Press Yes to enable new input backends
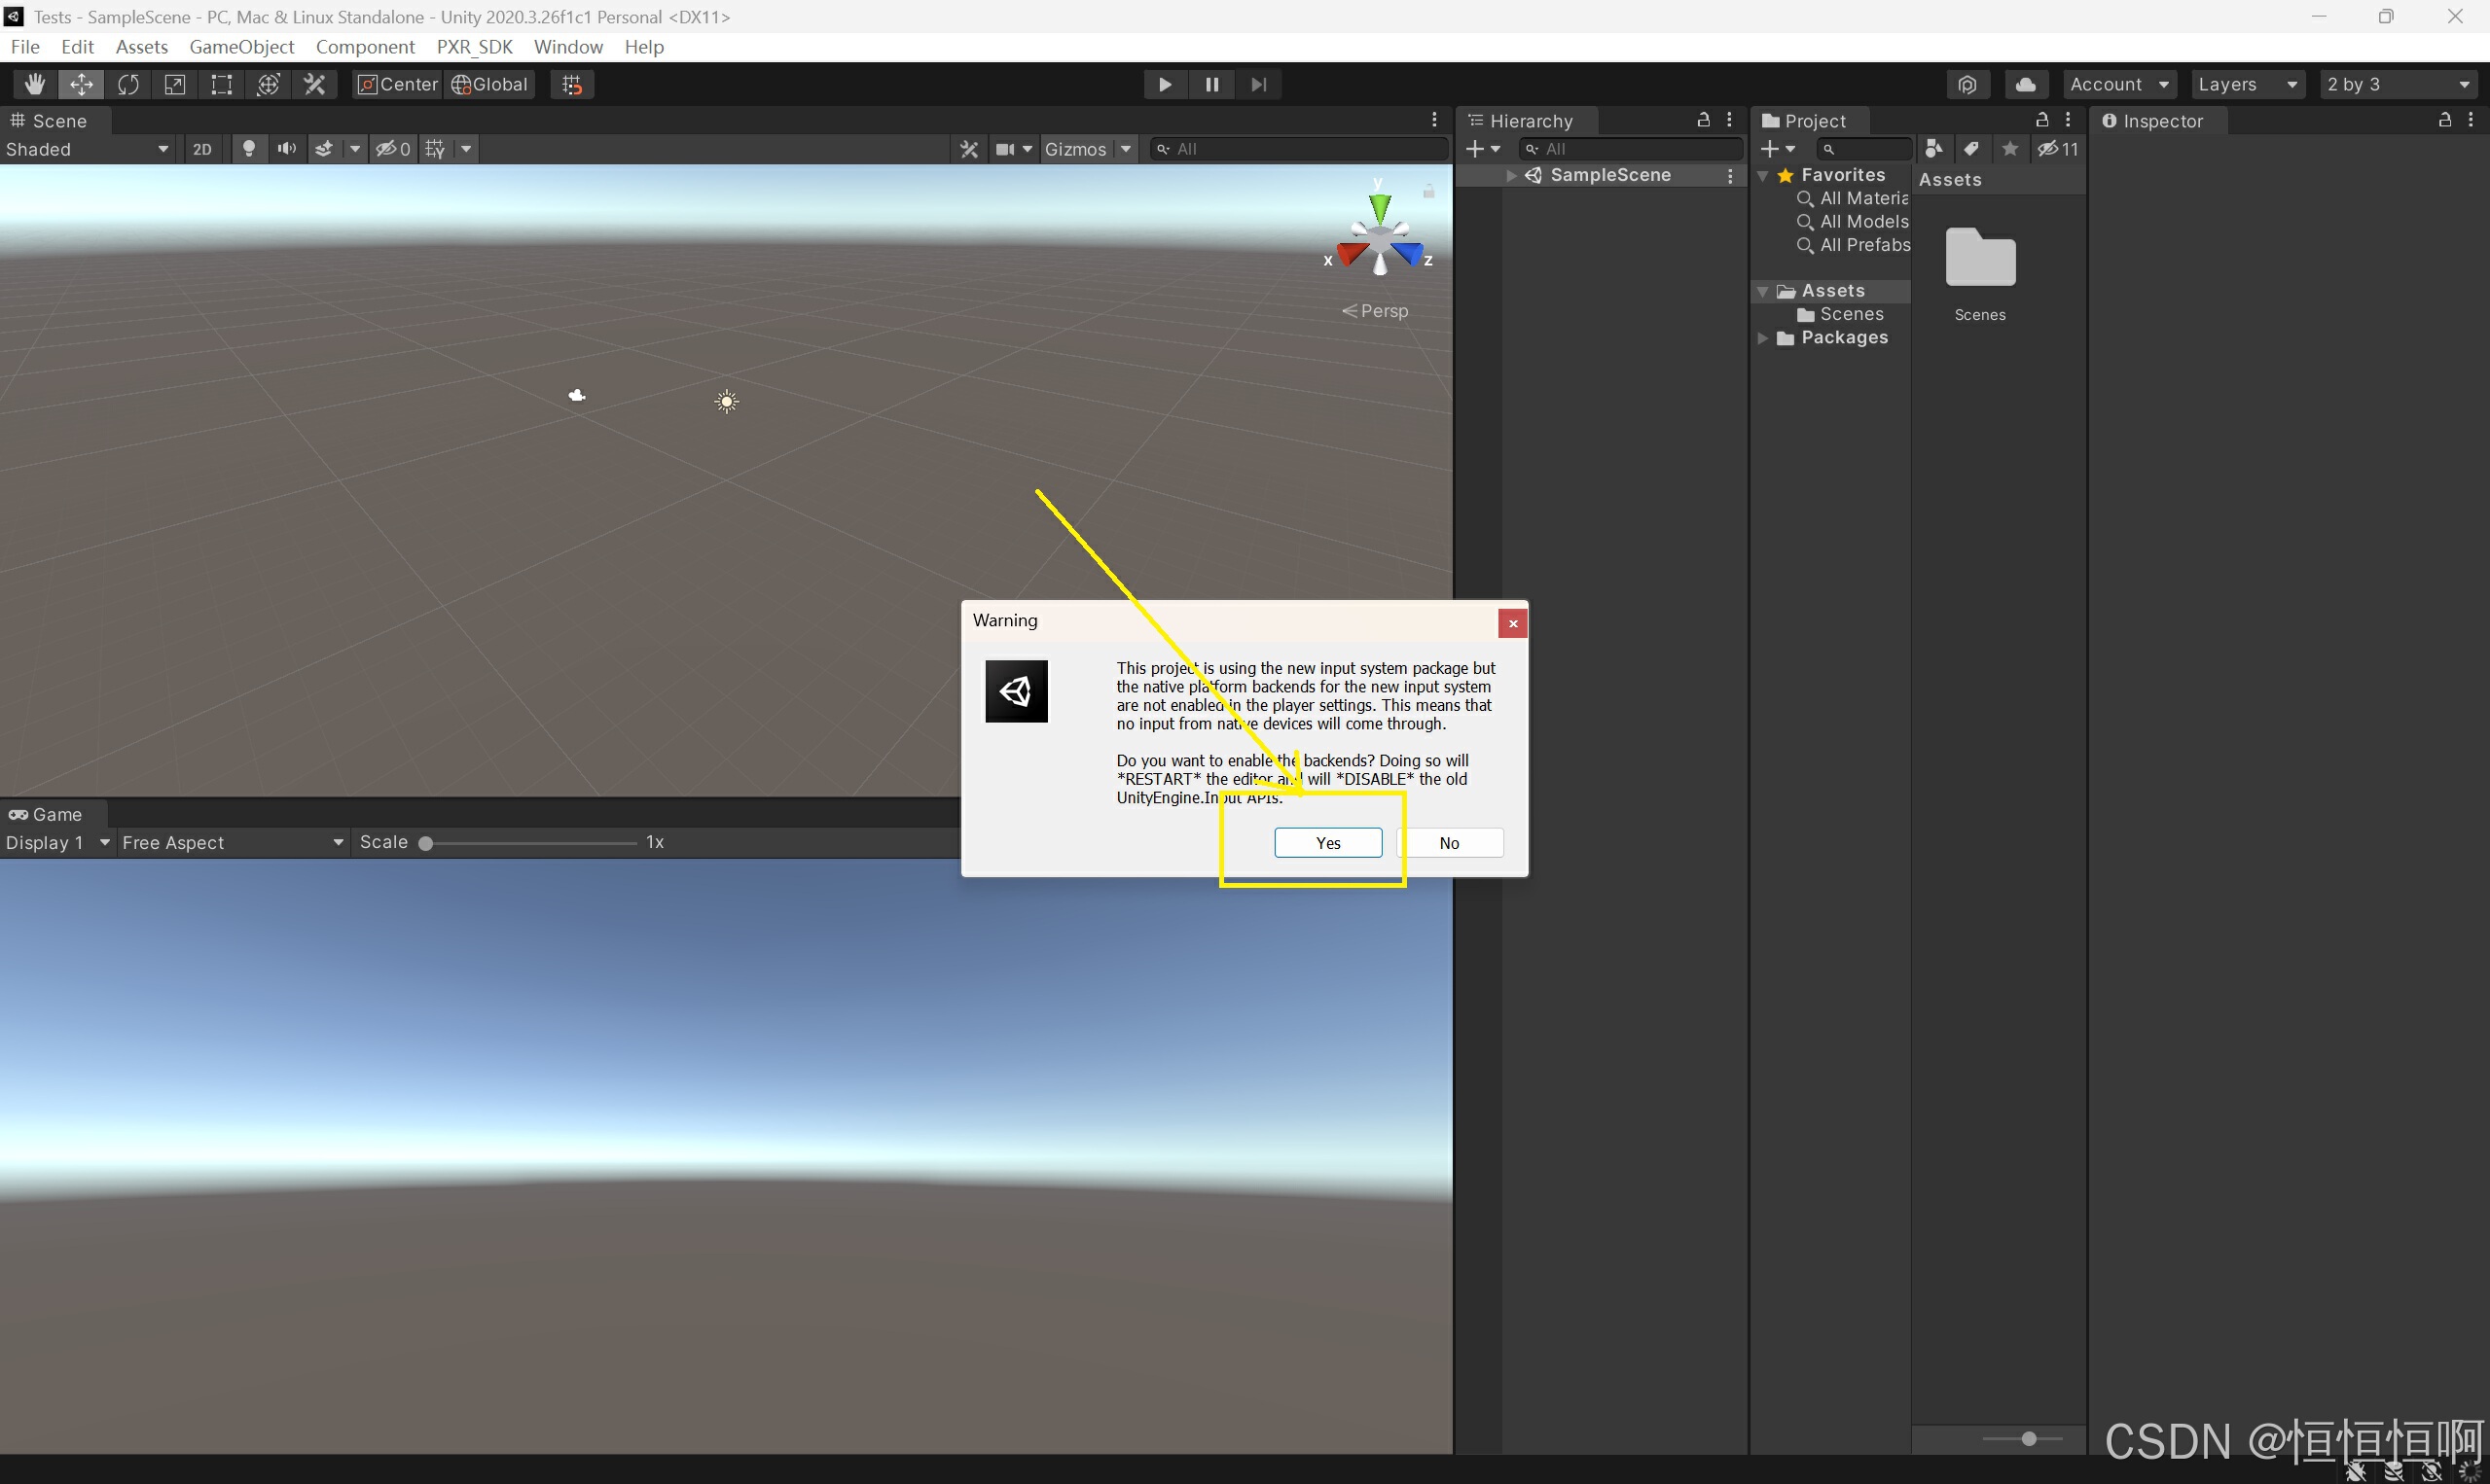 click(1327, 843)
